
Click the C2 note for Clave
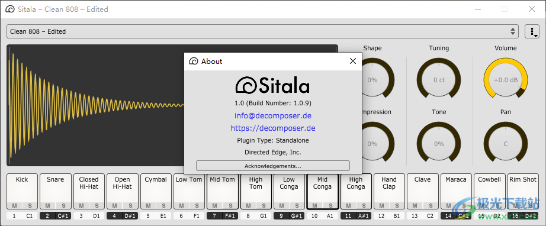click(430, 216)
